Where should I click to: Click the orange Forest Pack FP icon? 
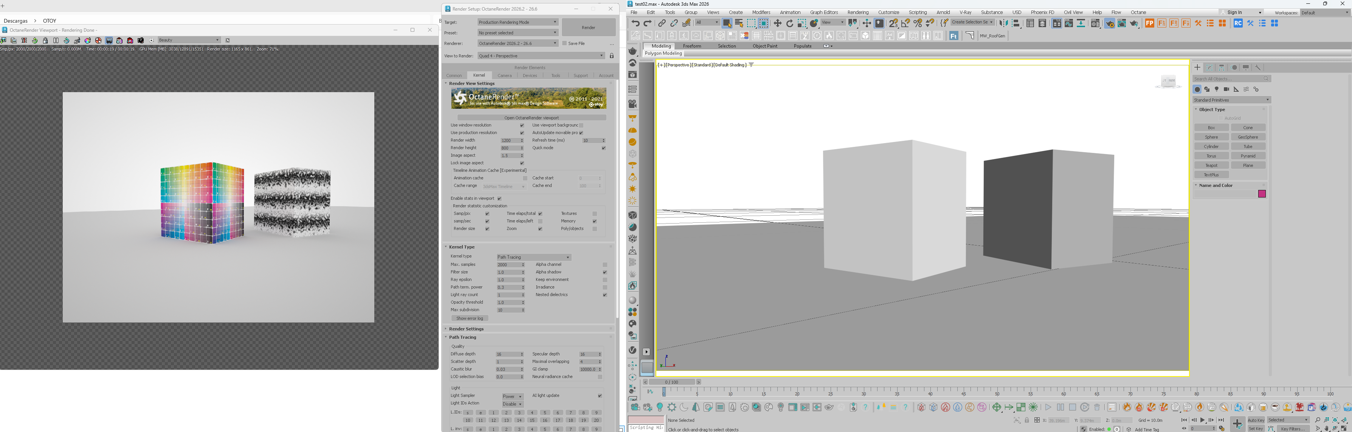pyautogui.click(x=1149, y=23)
